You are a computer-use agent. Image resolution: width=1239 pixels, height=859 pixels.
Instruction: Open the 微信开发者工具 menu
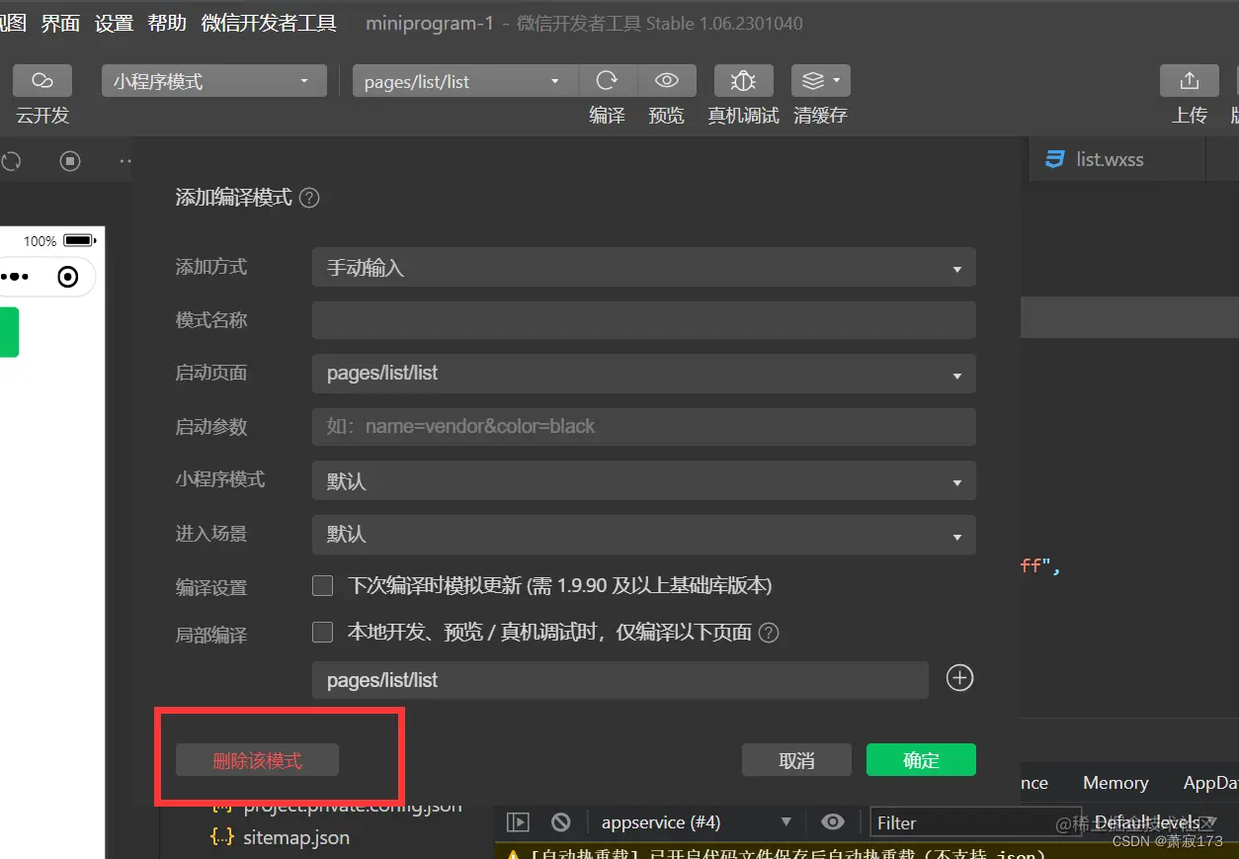269,23
